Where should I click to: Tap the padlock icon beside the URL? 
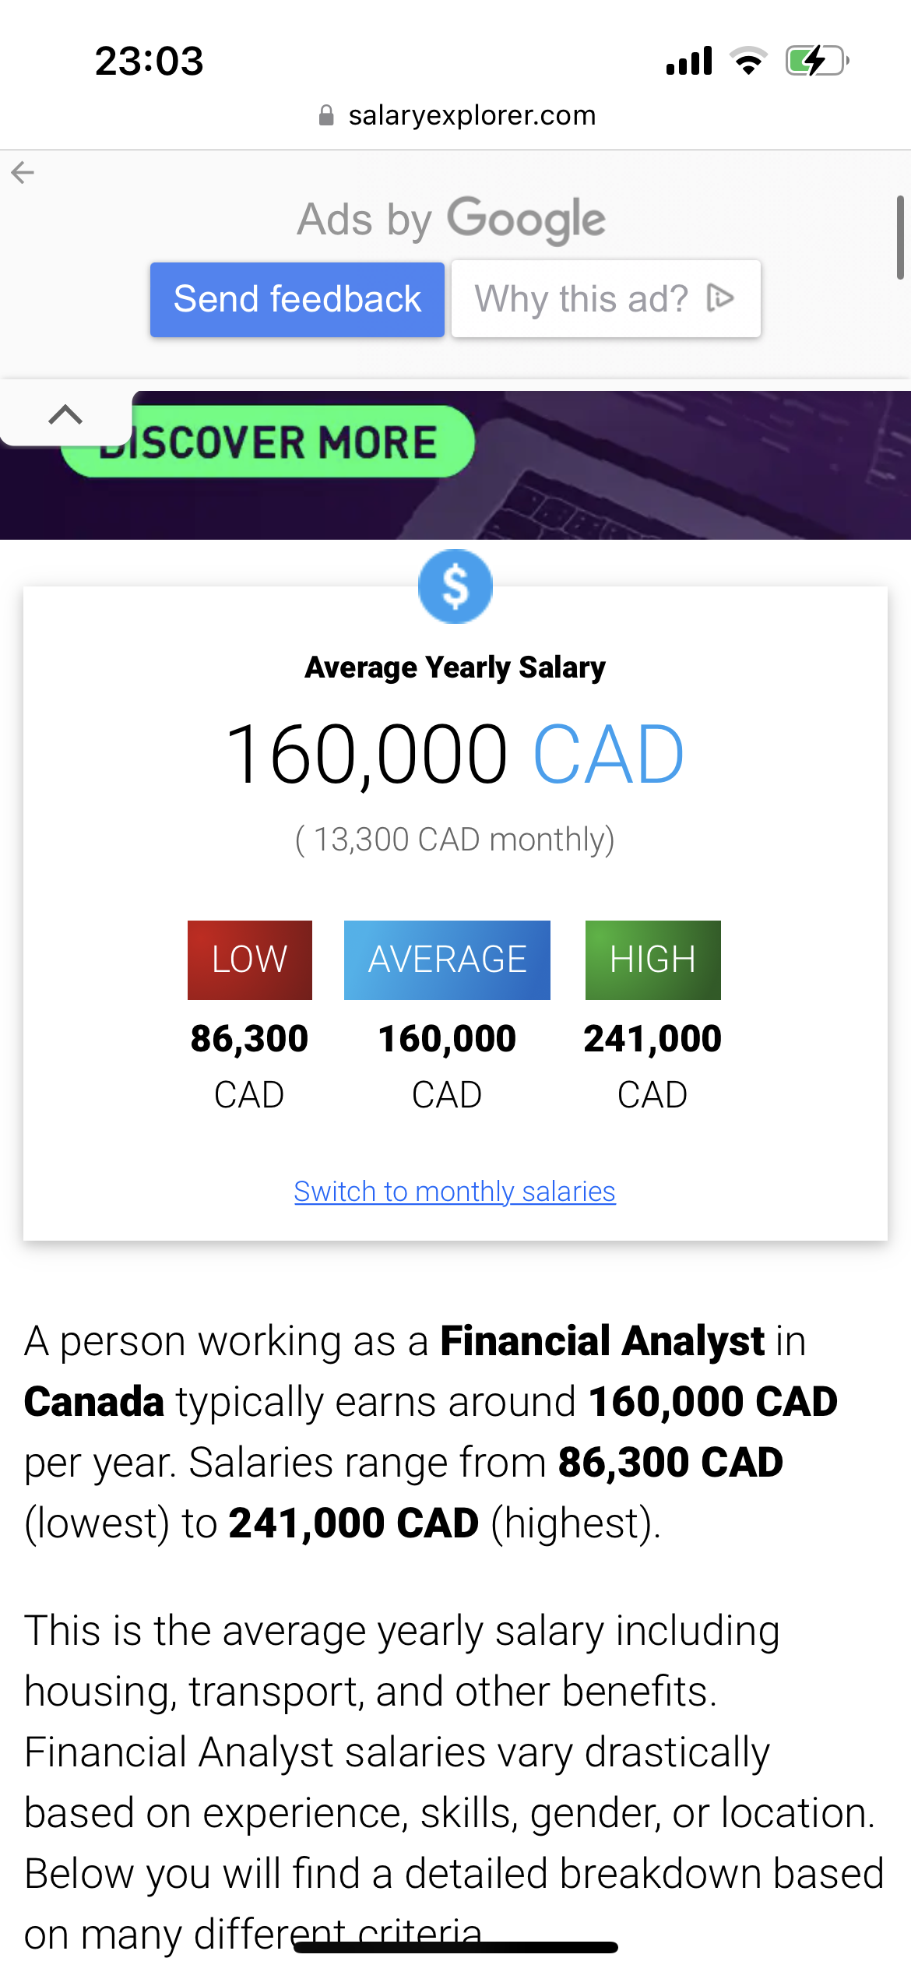coord(326,116)
